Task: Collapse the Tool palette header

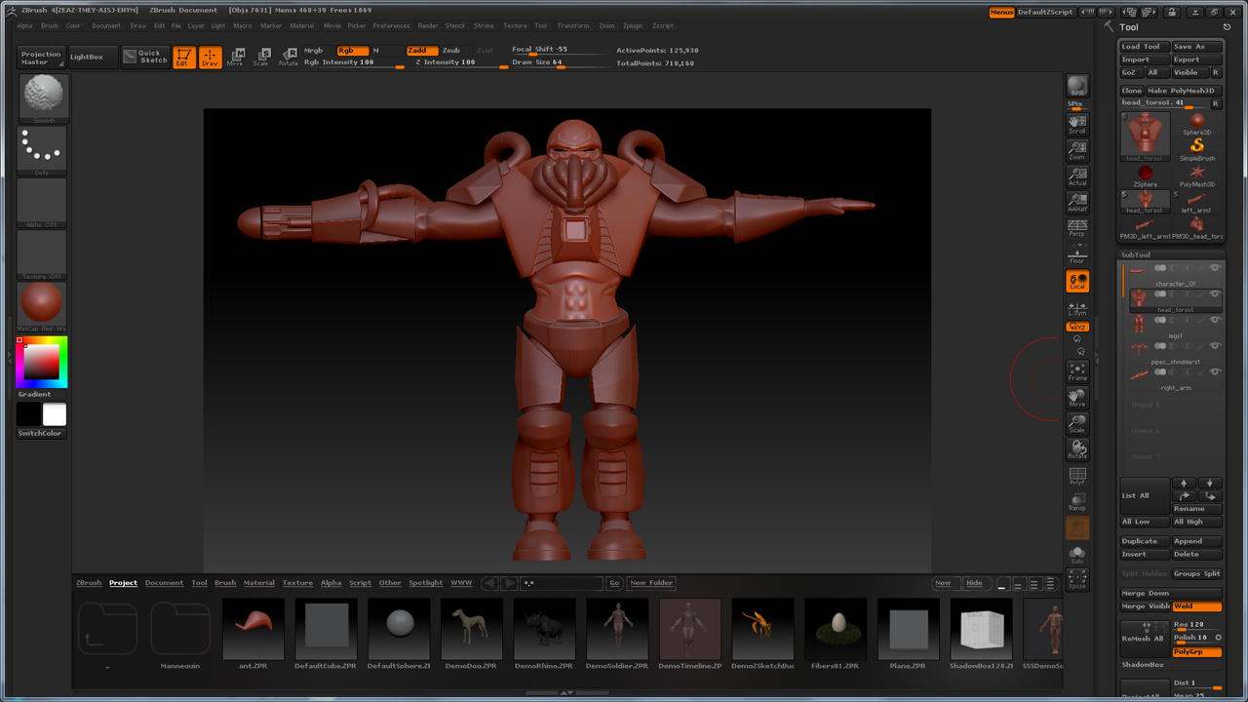Action: (1129, 27)
